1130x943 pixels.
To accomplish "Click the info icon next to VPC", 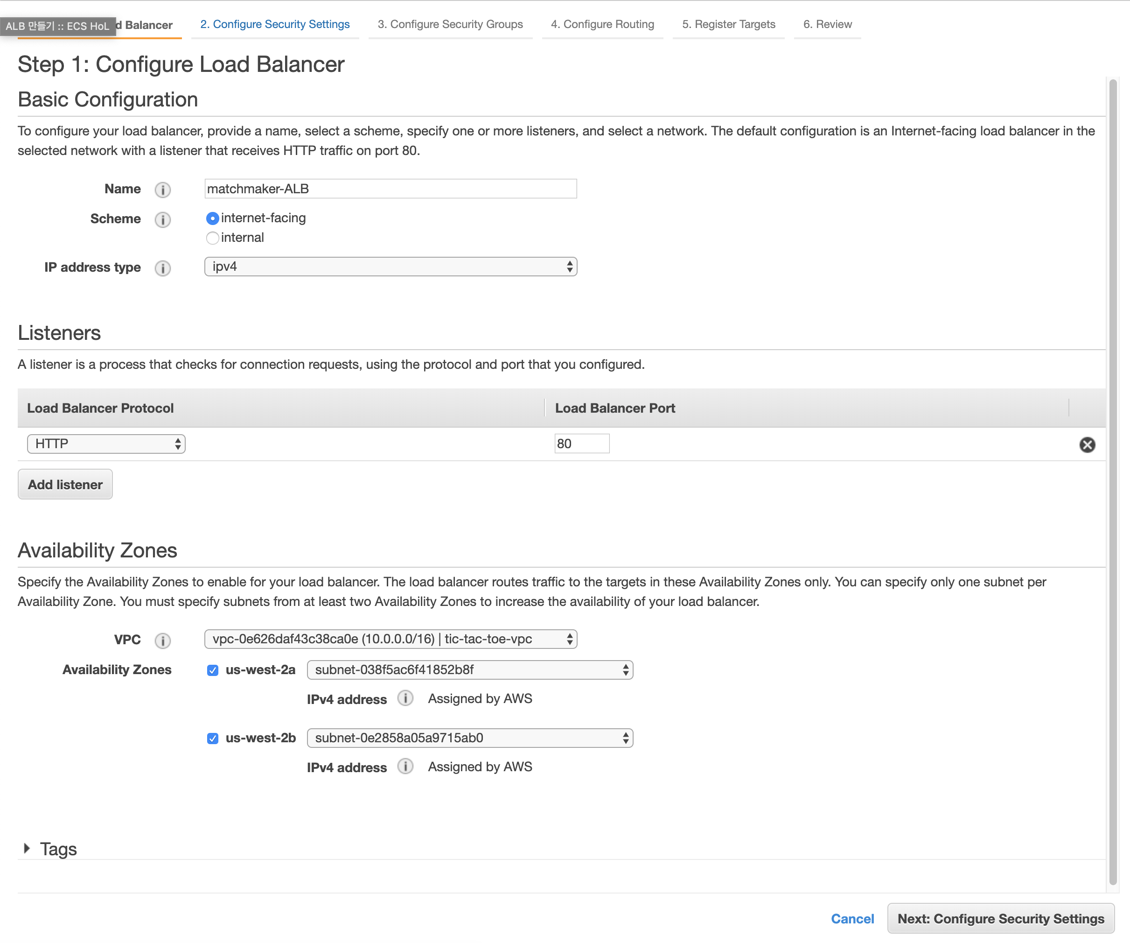I will point(162,640).
